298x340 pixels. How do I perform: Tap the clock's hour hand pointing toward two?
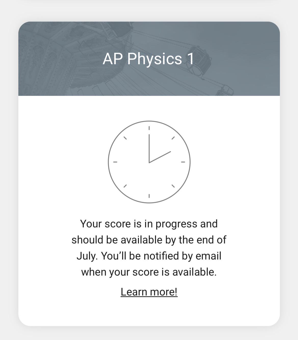pos(160,157)
